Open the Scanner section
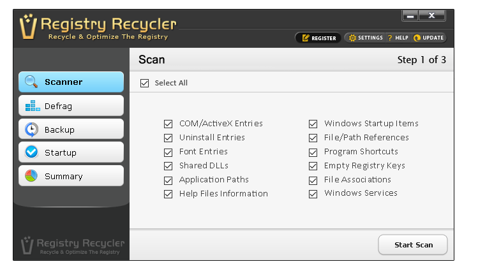478x271 pixels. [71, 82]
